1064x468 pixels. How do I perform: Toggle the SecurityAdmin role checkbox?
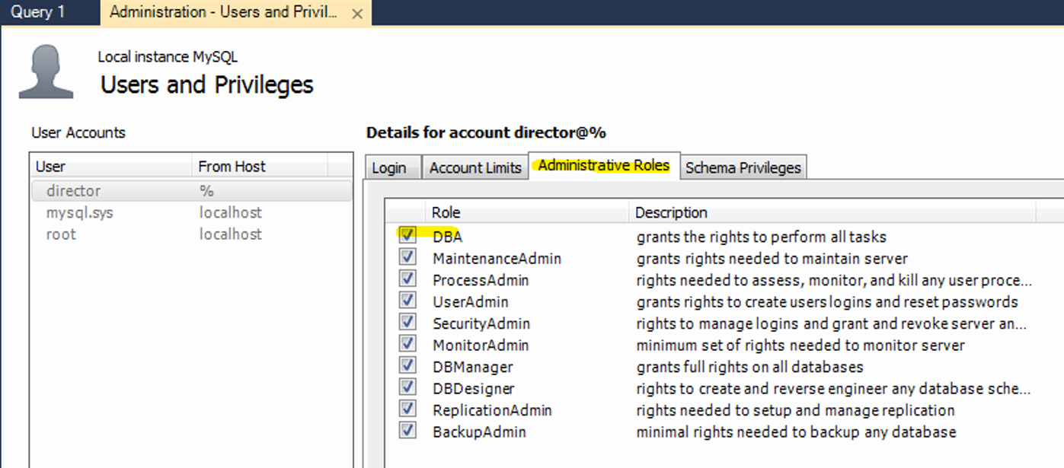(x=407, y=322)
